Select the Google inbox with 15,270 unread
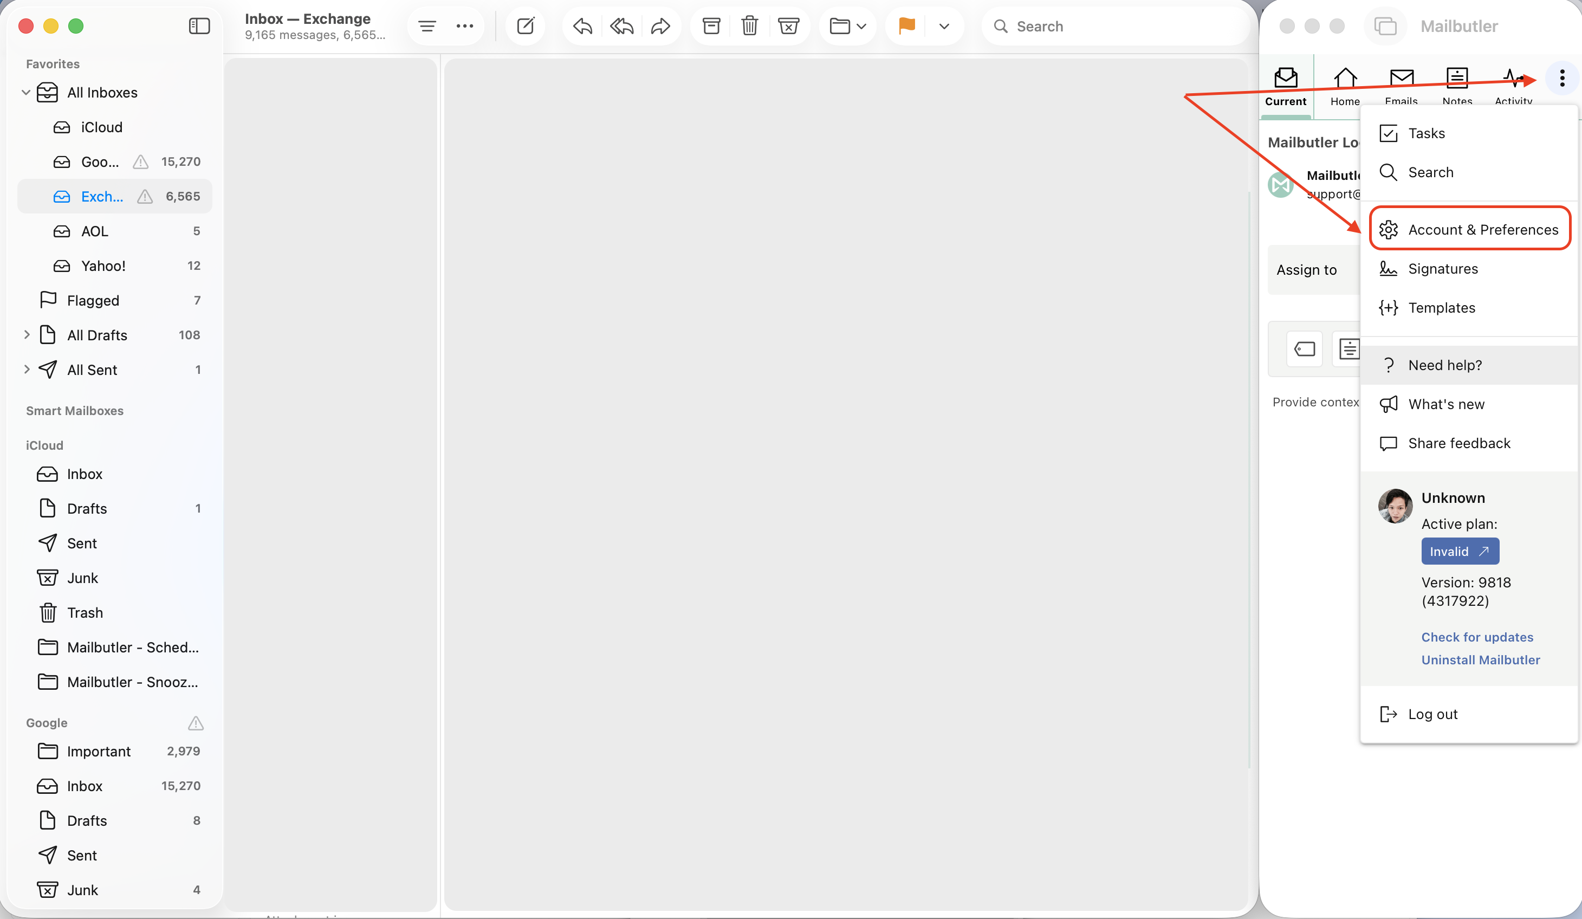The image size is (1582, 919). 115,162
